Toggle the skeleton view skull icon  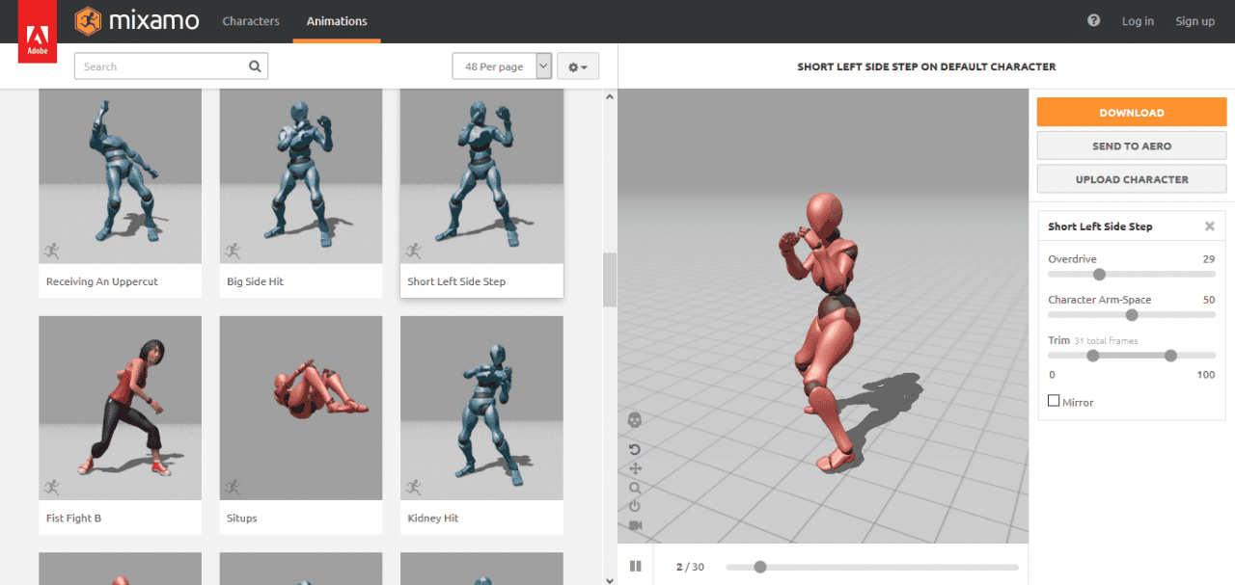click(635, 420)
